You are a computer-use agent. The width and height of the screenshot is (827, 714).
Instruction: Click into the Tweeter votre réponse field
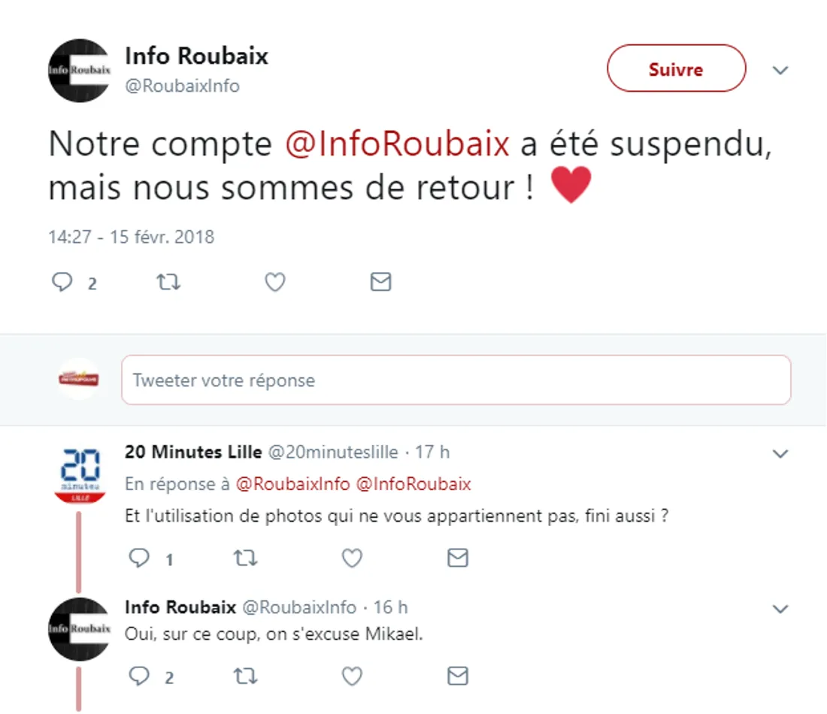456,380
